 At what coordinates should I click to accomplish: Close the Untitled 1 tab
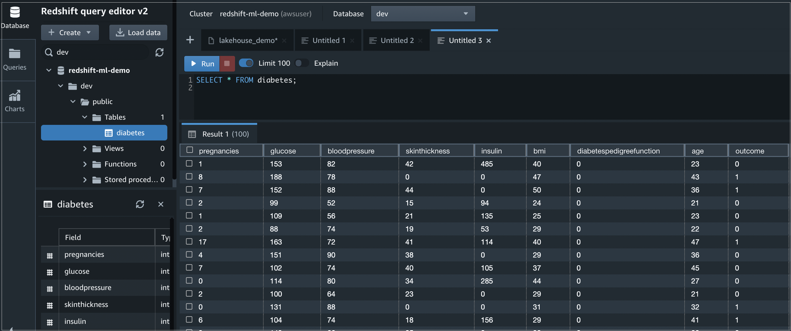pos(352,41)
